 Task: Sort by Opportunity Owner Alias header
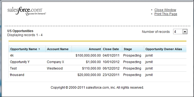tap(164, 49)
